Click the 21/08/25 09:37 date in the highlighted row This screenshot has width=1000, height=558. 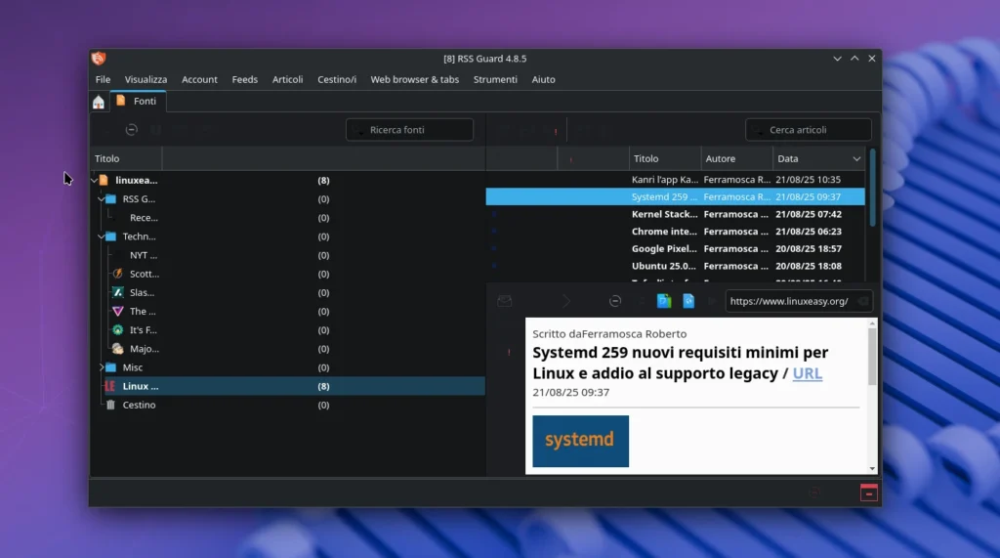pos(808,197)
